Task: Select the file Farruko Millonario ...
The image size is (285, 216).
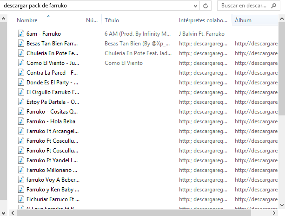Action: click(x=52, y=170)
